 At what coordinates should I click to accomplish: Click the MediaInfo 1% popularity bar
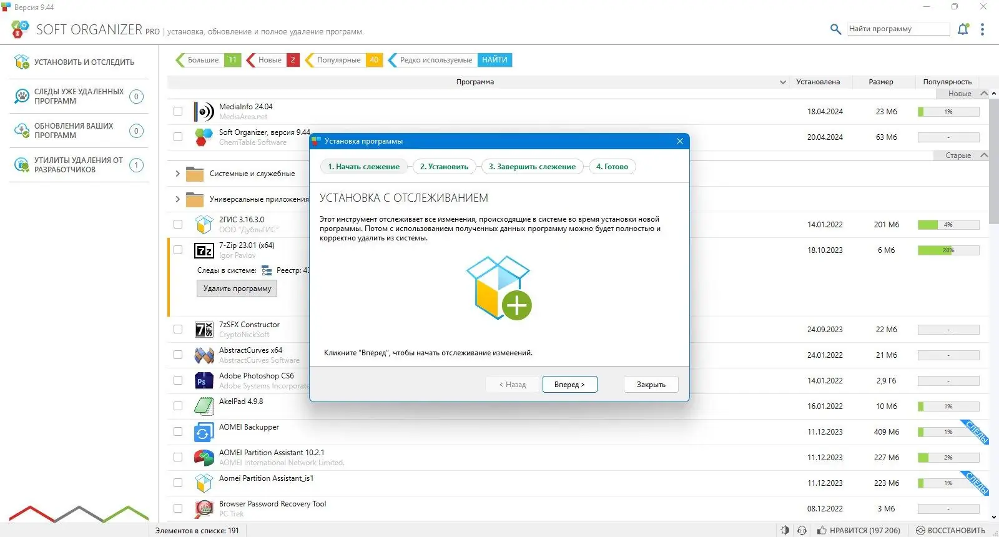[x=948, y=112]
